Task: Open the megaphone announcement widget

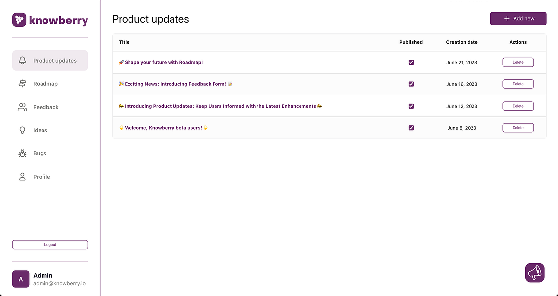Action: tap(534, 273)
